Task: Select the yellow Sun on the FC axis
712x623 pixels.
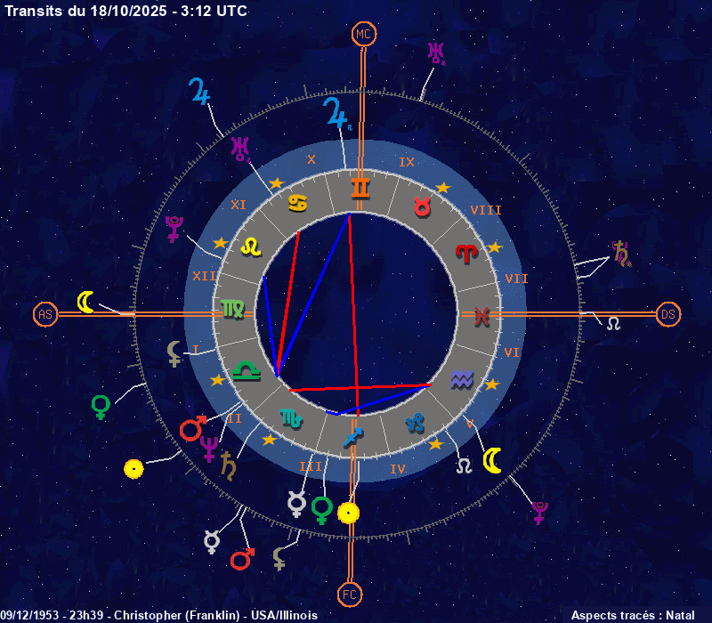Action: coord(348,513)
